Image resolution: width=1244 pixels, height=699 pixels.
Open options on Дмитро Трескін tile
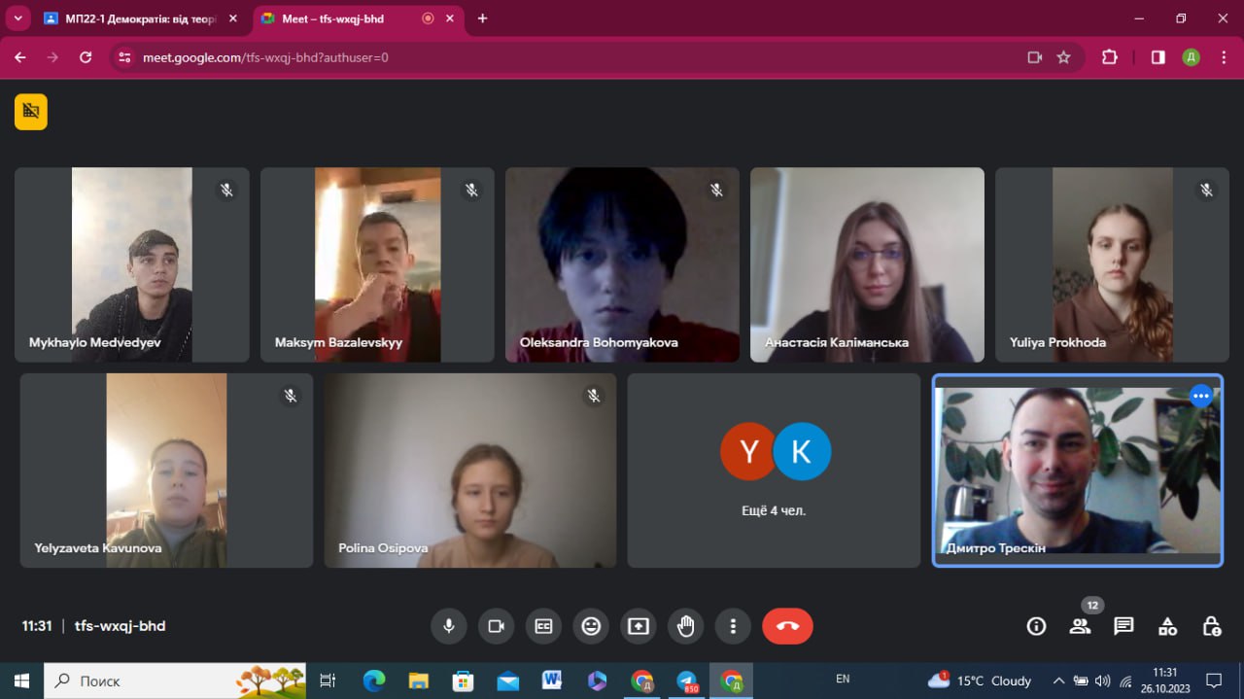coord(1201,396)
